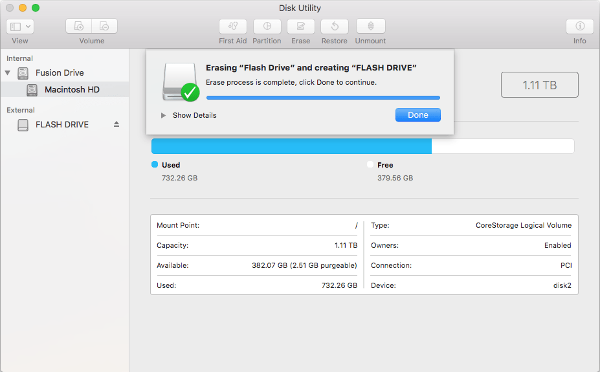
Task: Click the Used 732.26 GB table value
Action: [x=339, y=285]
